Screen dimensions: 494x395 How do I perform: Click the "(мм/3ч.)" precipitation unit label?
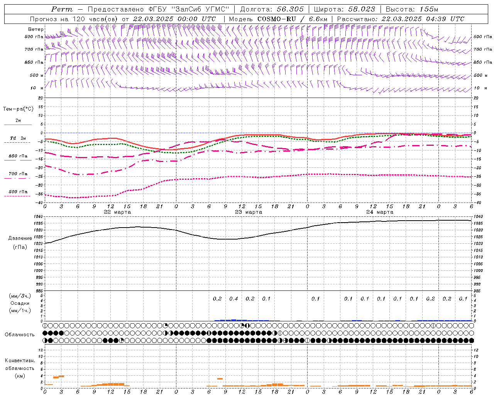(x=20, y=296)
